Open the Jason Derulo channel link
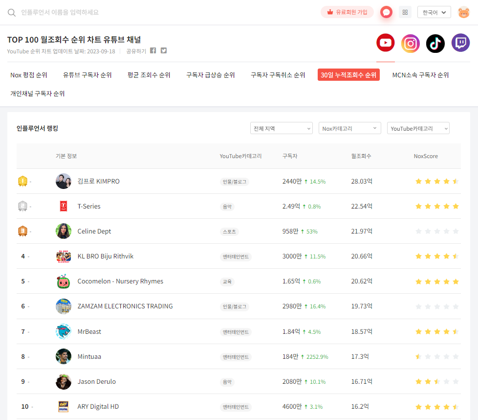Image resolution: width=478 pixels, height=420 pixels. coord(97,381)
